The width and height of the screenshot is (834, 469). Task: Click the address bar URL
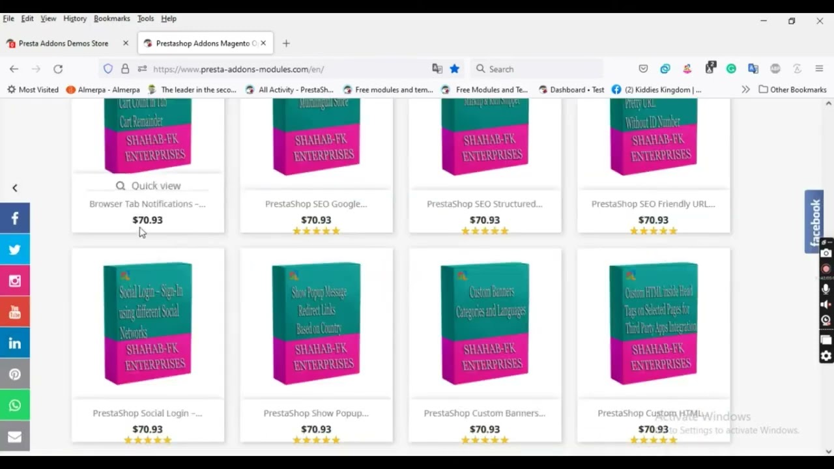click(x=238, y=69)
